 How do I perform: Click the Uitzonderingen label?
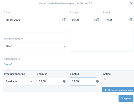point(12,59)
